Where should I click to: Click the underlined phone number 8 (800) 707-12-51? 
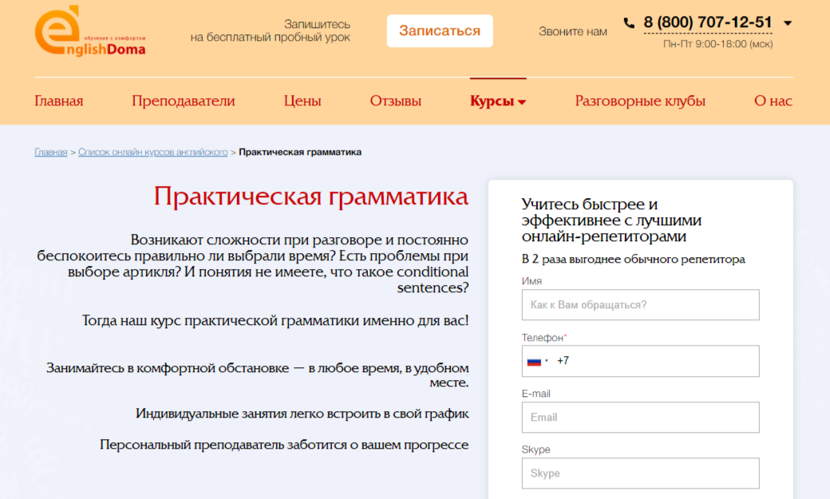click(706, 22)
